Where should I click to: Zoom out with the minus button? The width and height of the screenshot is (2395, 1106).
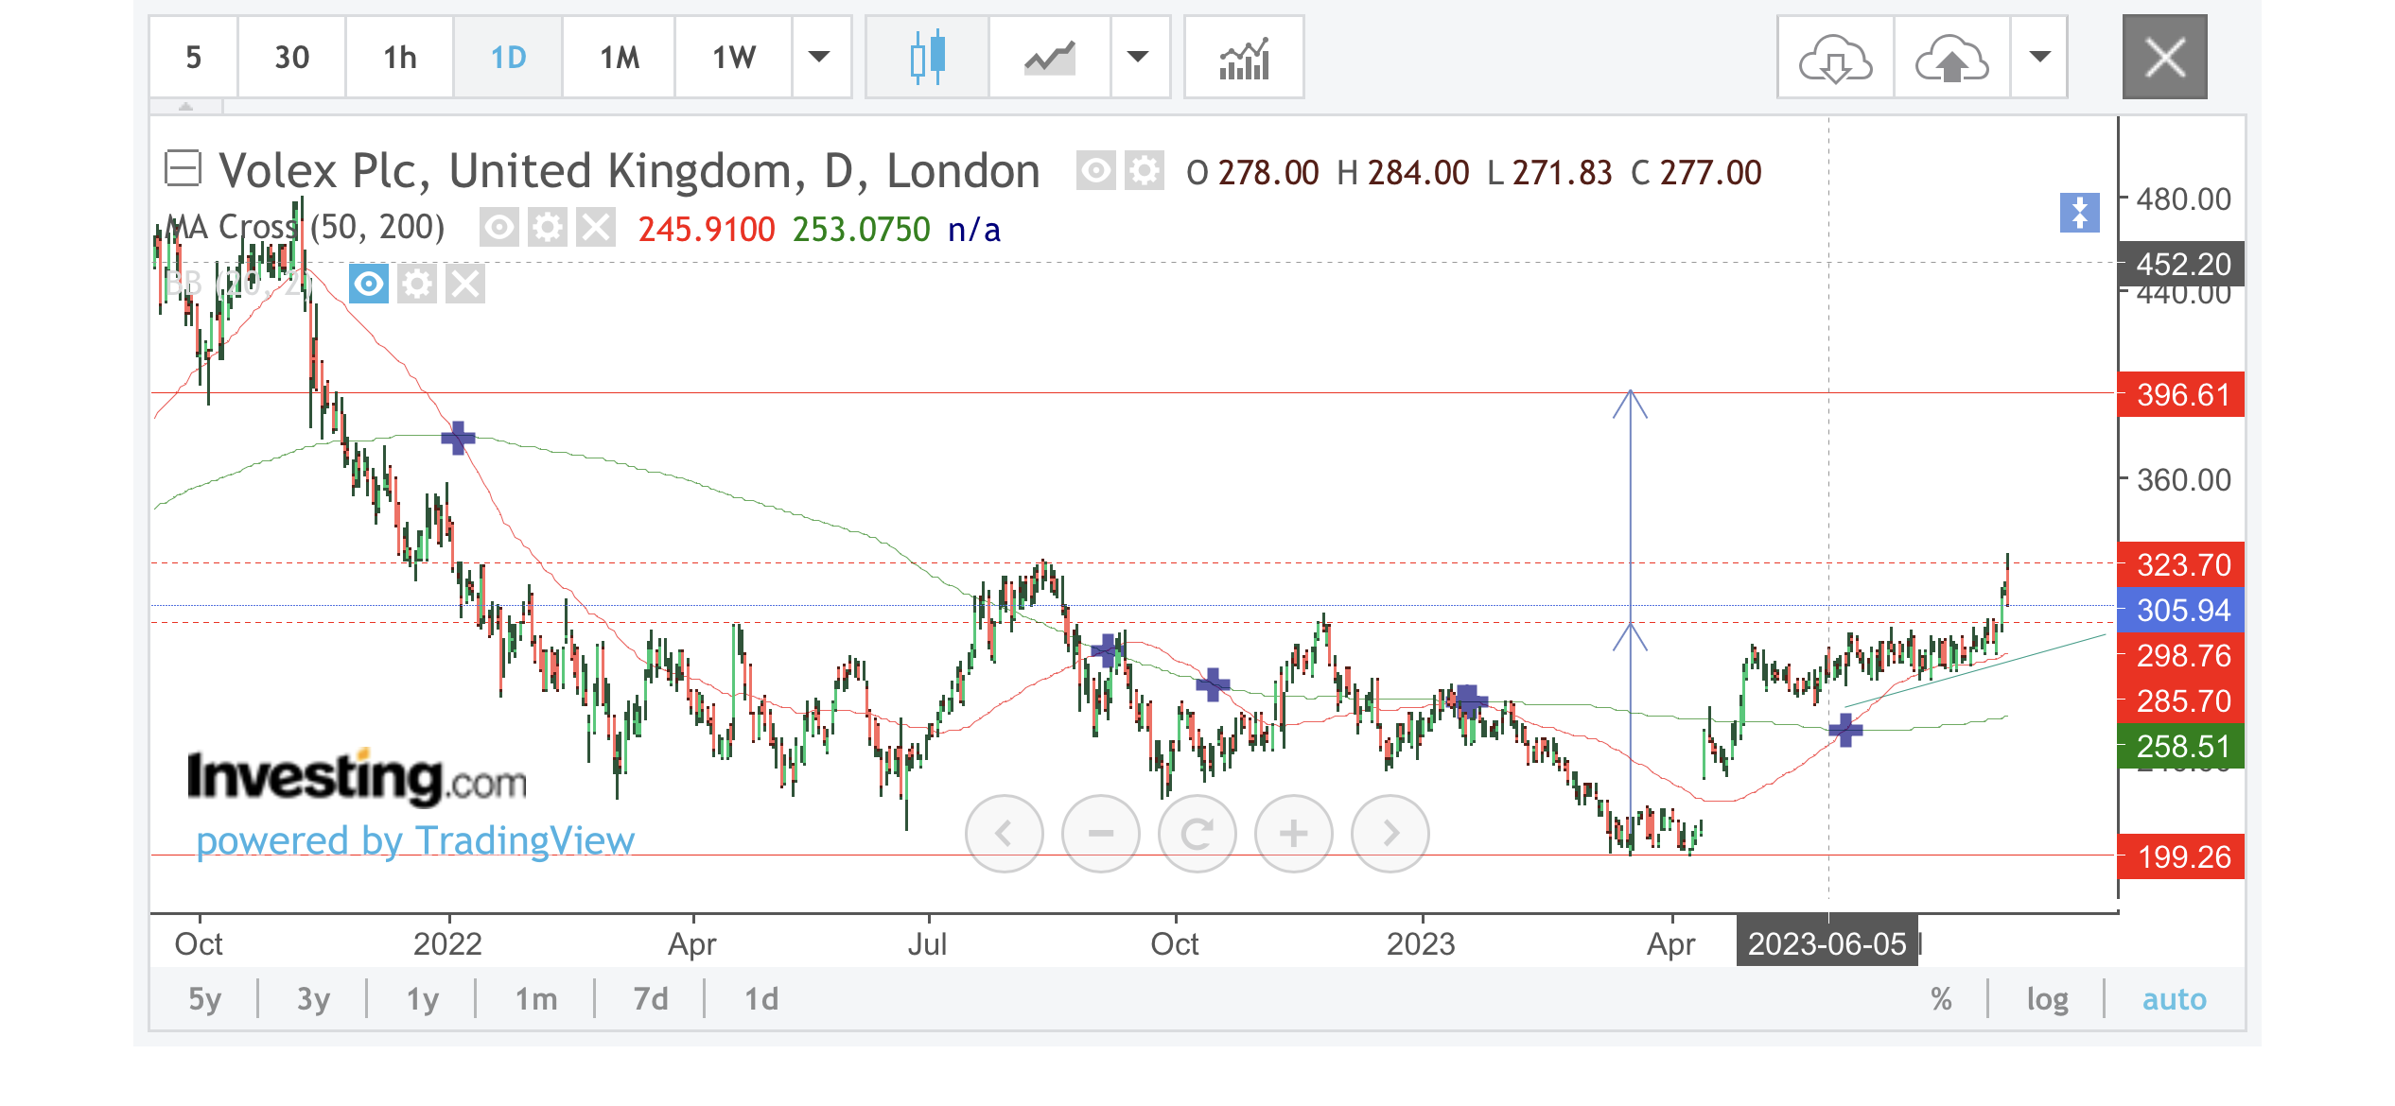pos(1101,833)
